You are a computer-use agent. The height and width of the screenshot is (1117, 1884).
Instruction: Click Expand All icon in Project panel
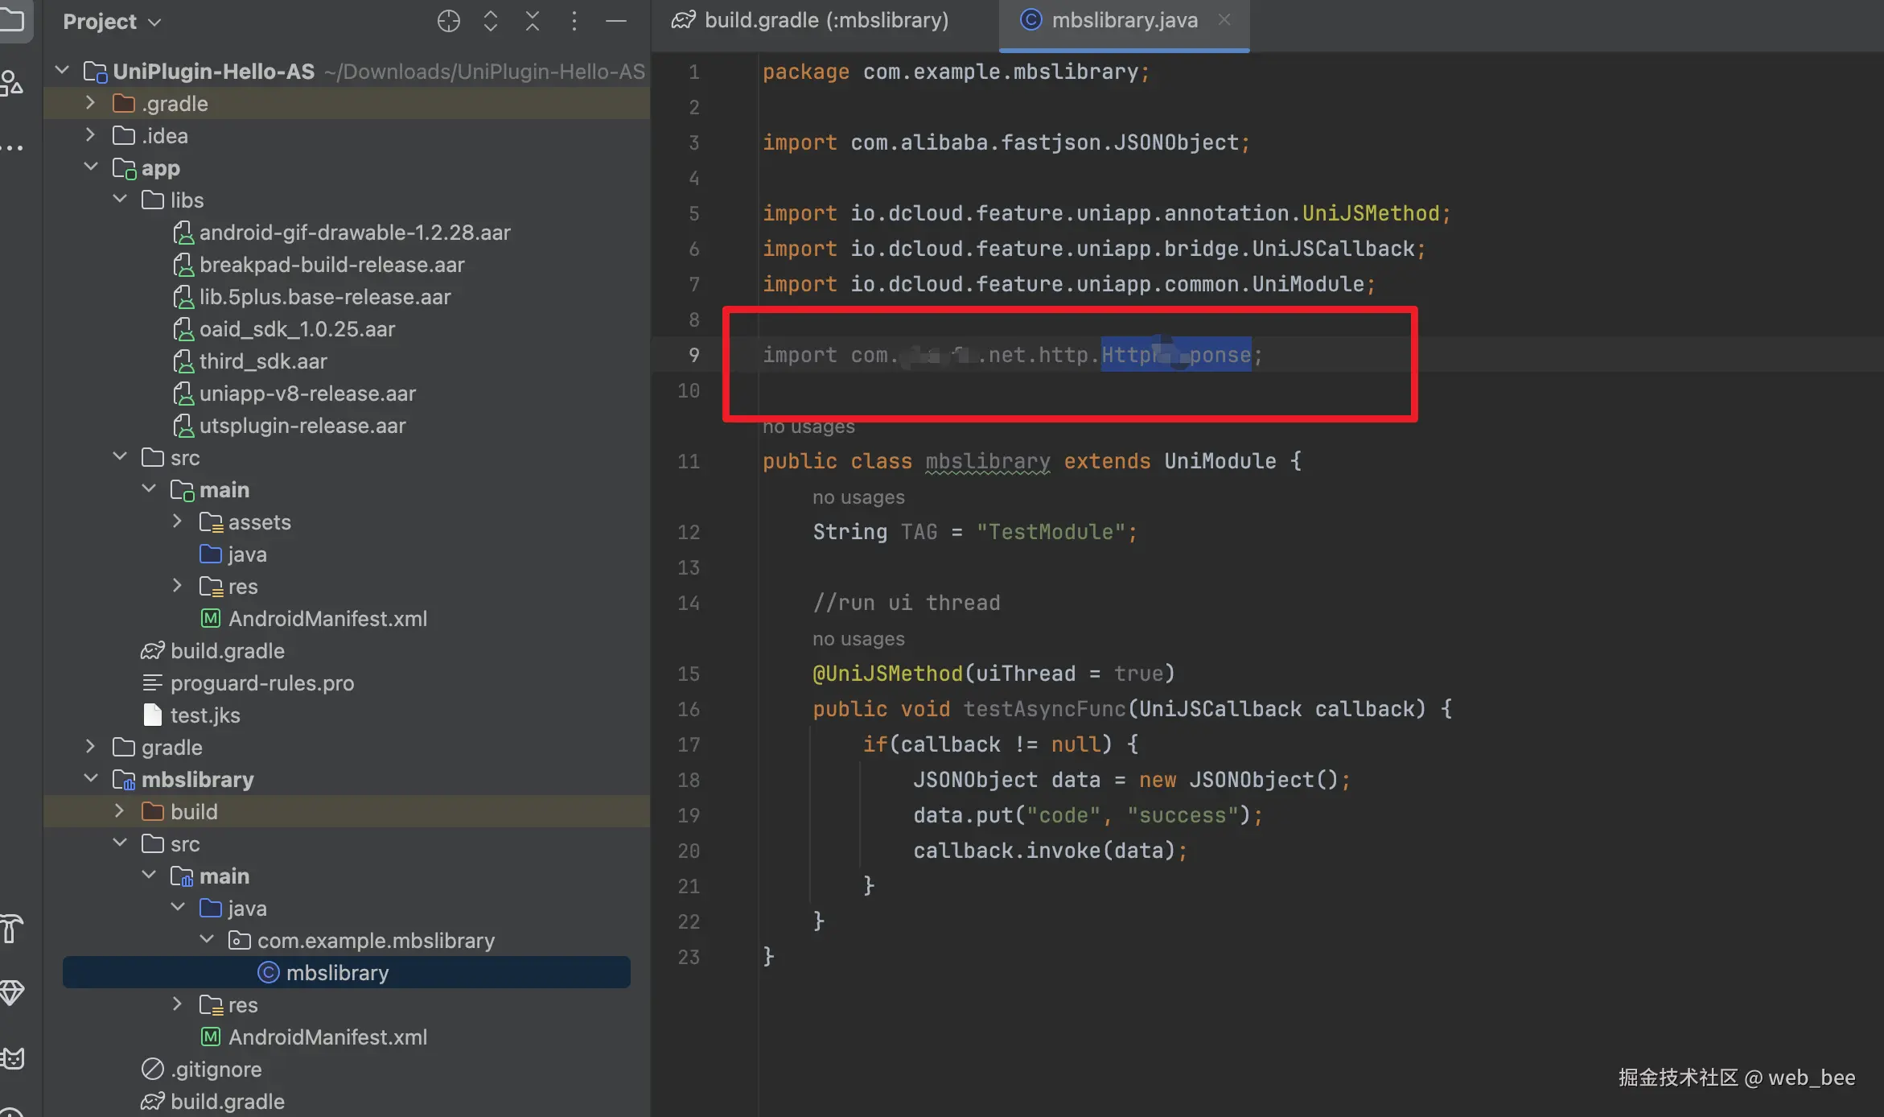490,21
